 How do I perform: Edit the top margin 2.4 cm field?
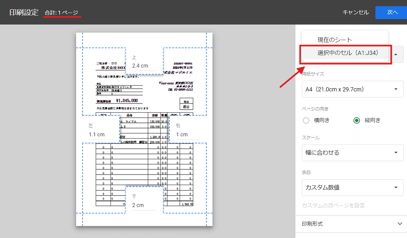click(x=144, y=66)
